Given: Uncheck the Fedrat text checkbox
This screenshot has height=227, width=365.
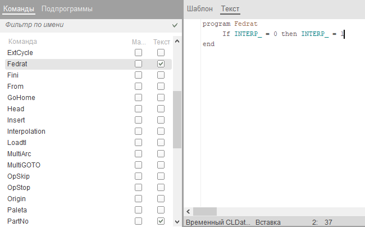Looking at the screenshot, I should 161,64.
